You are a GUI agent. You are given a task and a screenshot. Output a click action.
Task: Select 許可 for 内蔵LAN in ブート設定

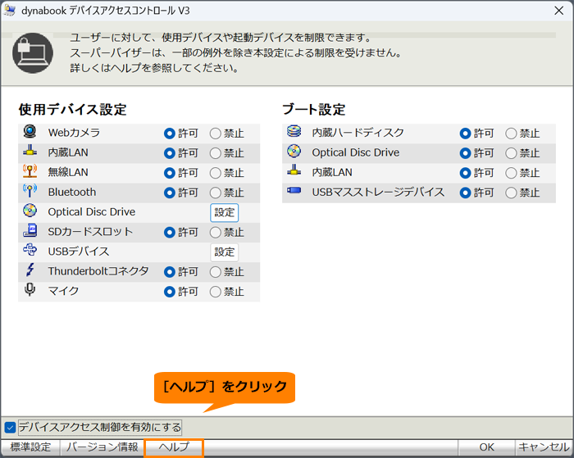465,173
